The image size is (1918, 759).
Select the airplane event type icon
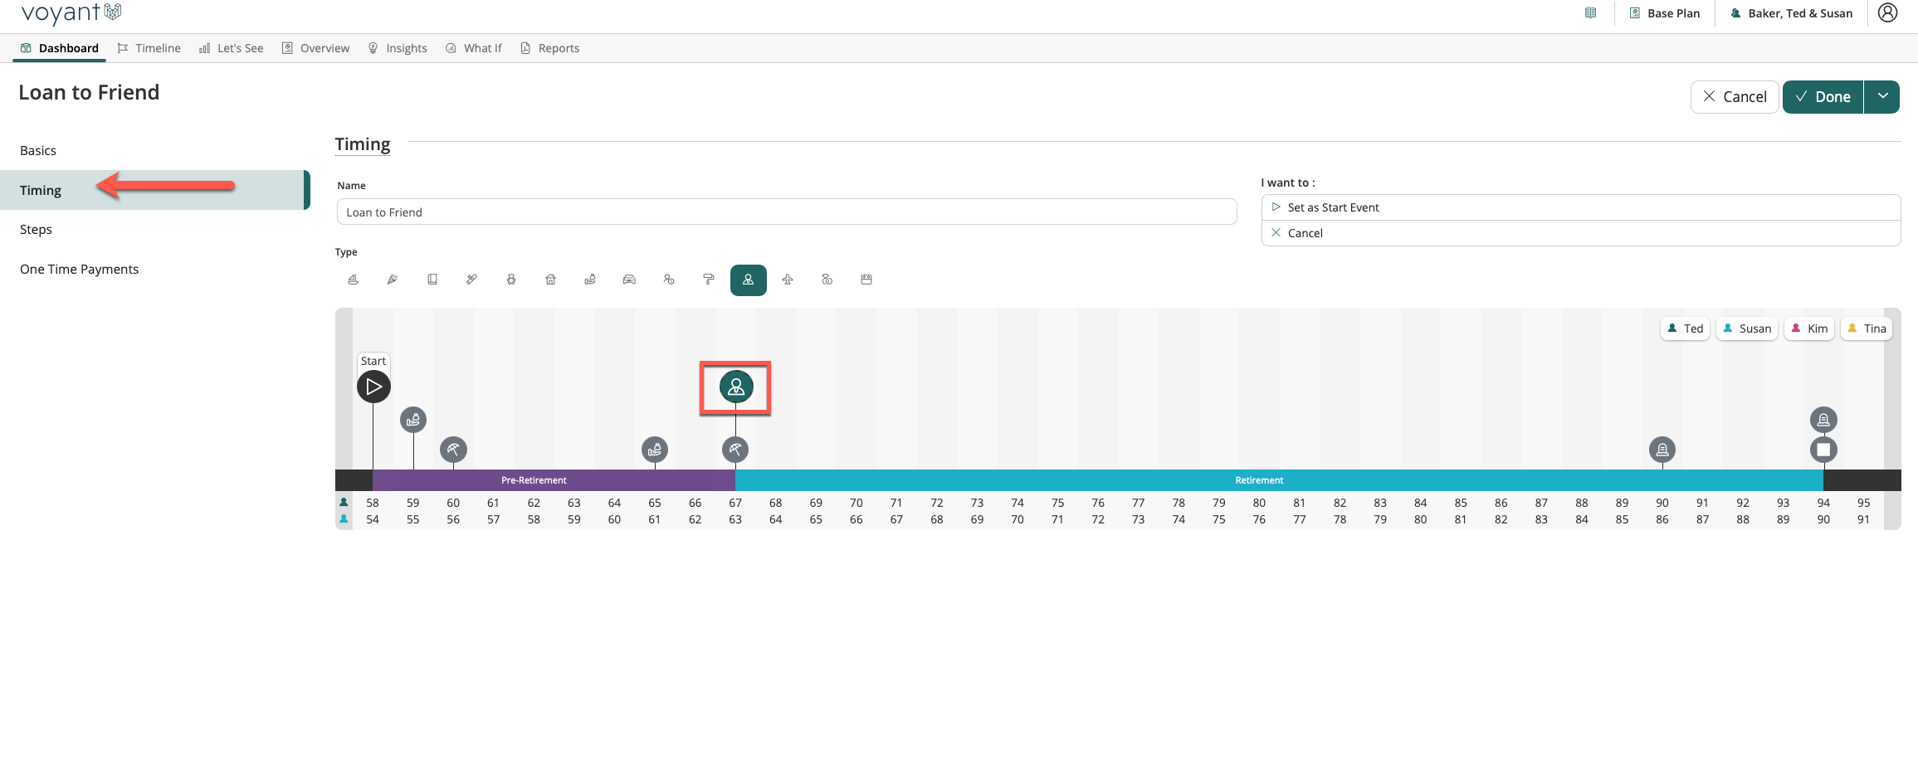tap(788, 280)
